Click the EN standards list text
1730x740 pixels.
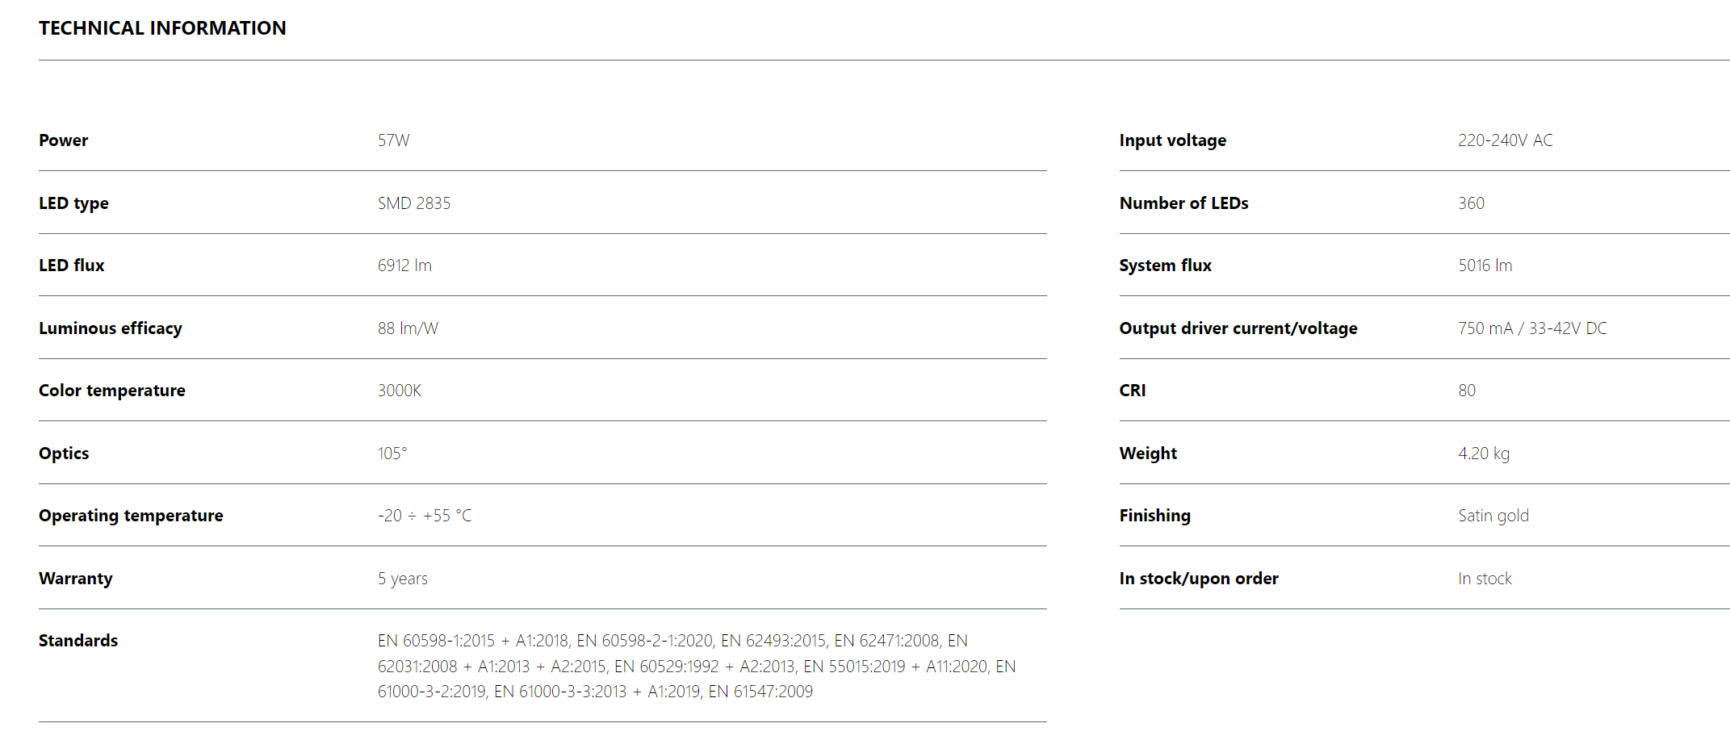pyautogui.click(x=696, y=666)
